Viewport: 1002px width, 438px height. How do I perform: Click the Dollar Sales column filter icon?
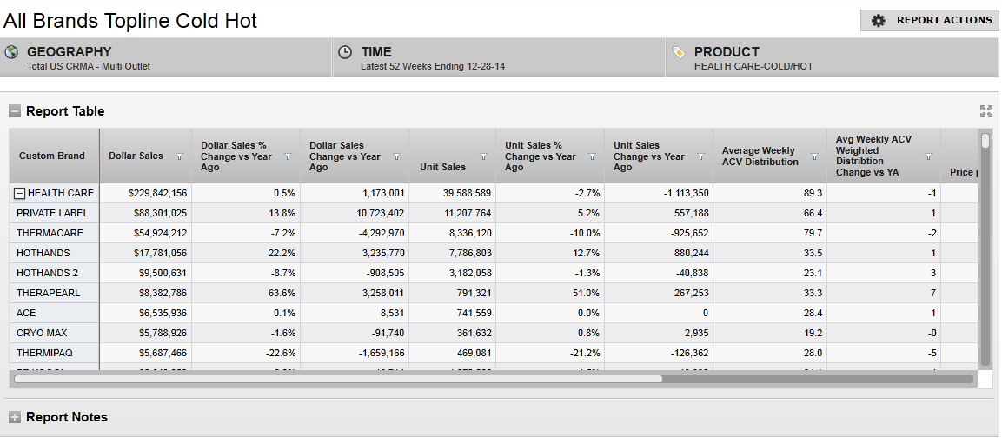pos(180,156)
